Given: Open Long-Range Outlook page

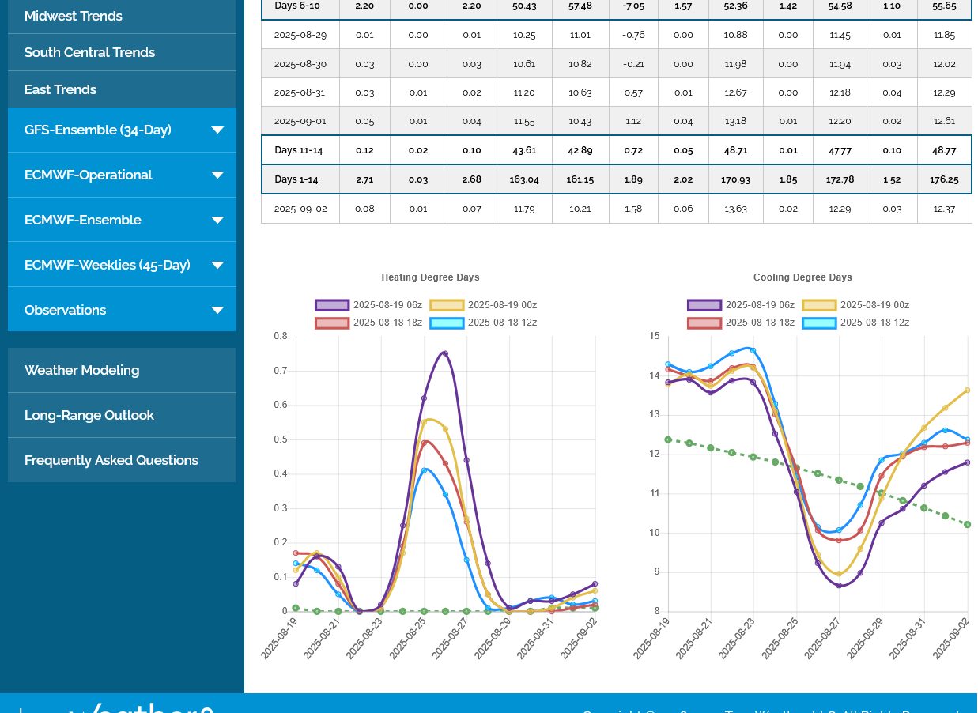Looking at the screenshot, I should point(89,415).
